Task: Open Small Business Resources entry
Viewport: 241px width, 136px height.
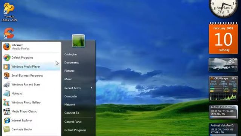Action: 32,76
